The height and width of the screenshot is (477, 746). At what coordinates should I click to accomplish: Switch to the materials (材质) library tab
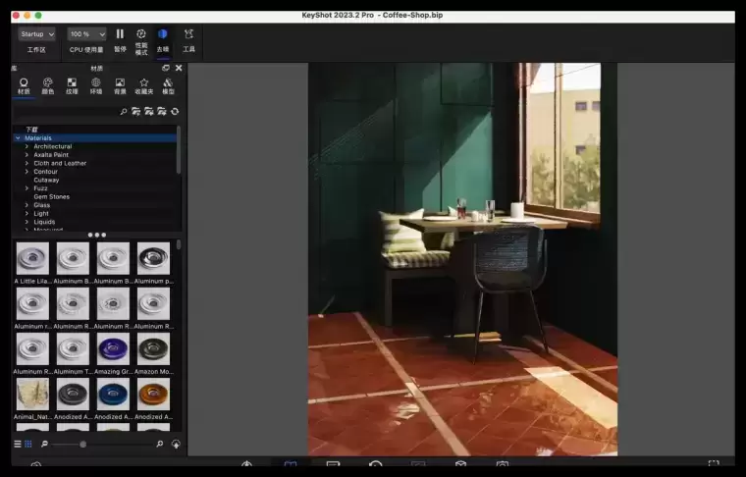24,86
